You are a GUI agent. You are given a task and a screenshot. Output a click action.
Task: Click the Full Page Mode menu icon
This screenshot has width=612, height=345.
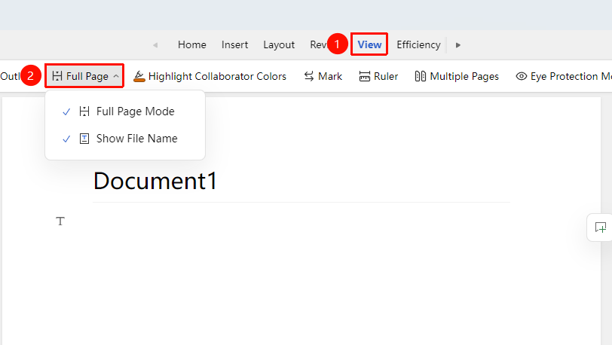click(84, 111)
